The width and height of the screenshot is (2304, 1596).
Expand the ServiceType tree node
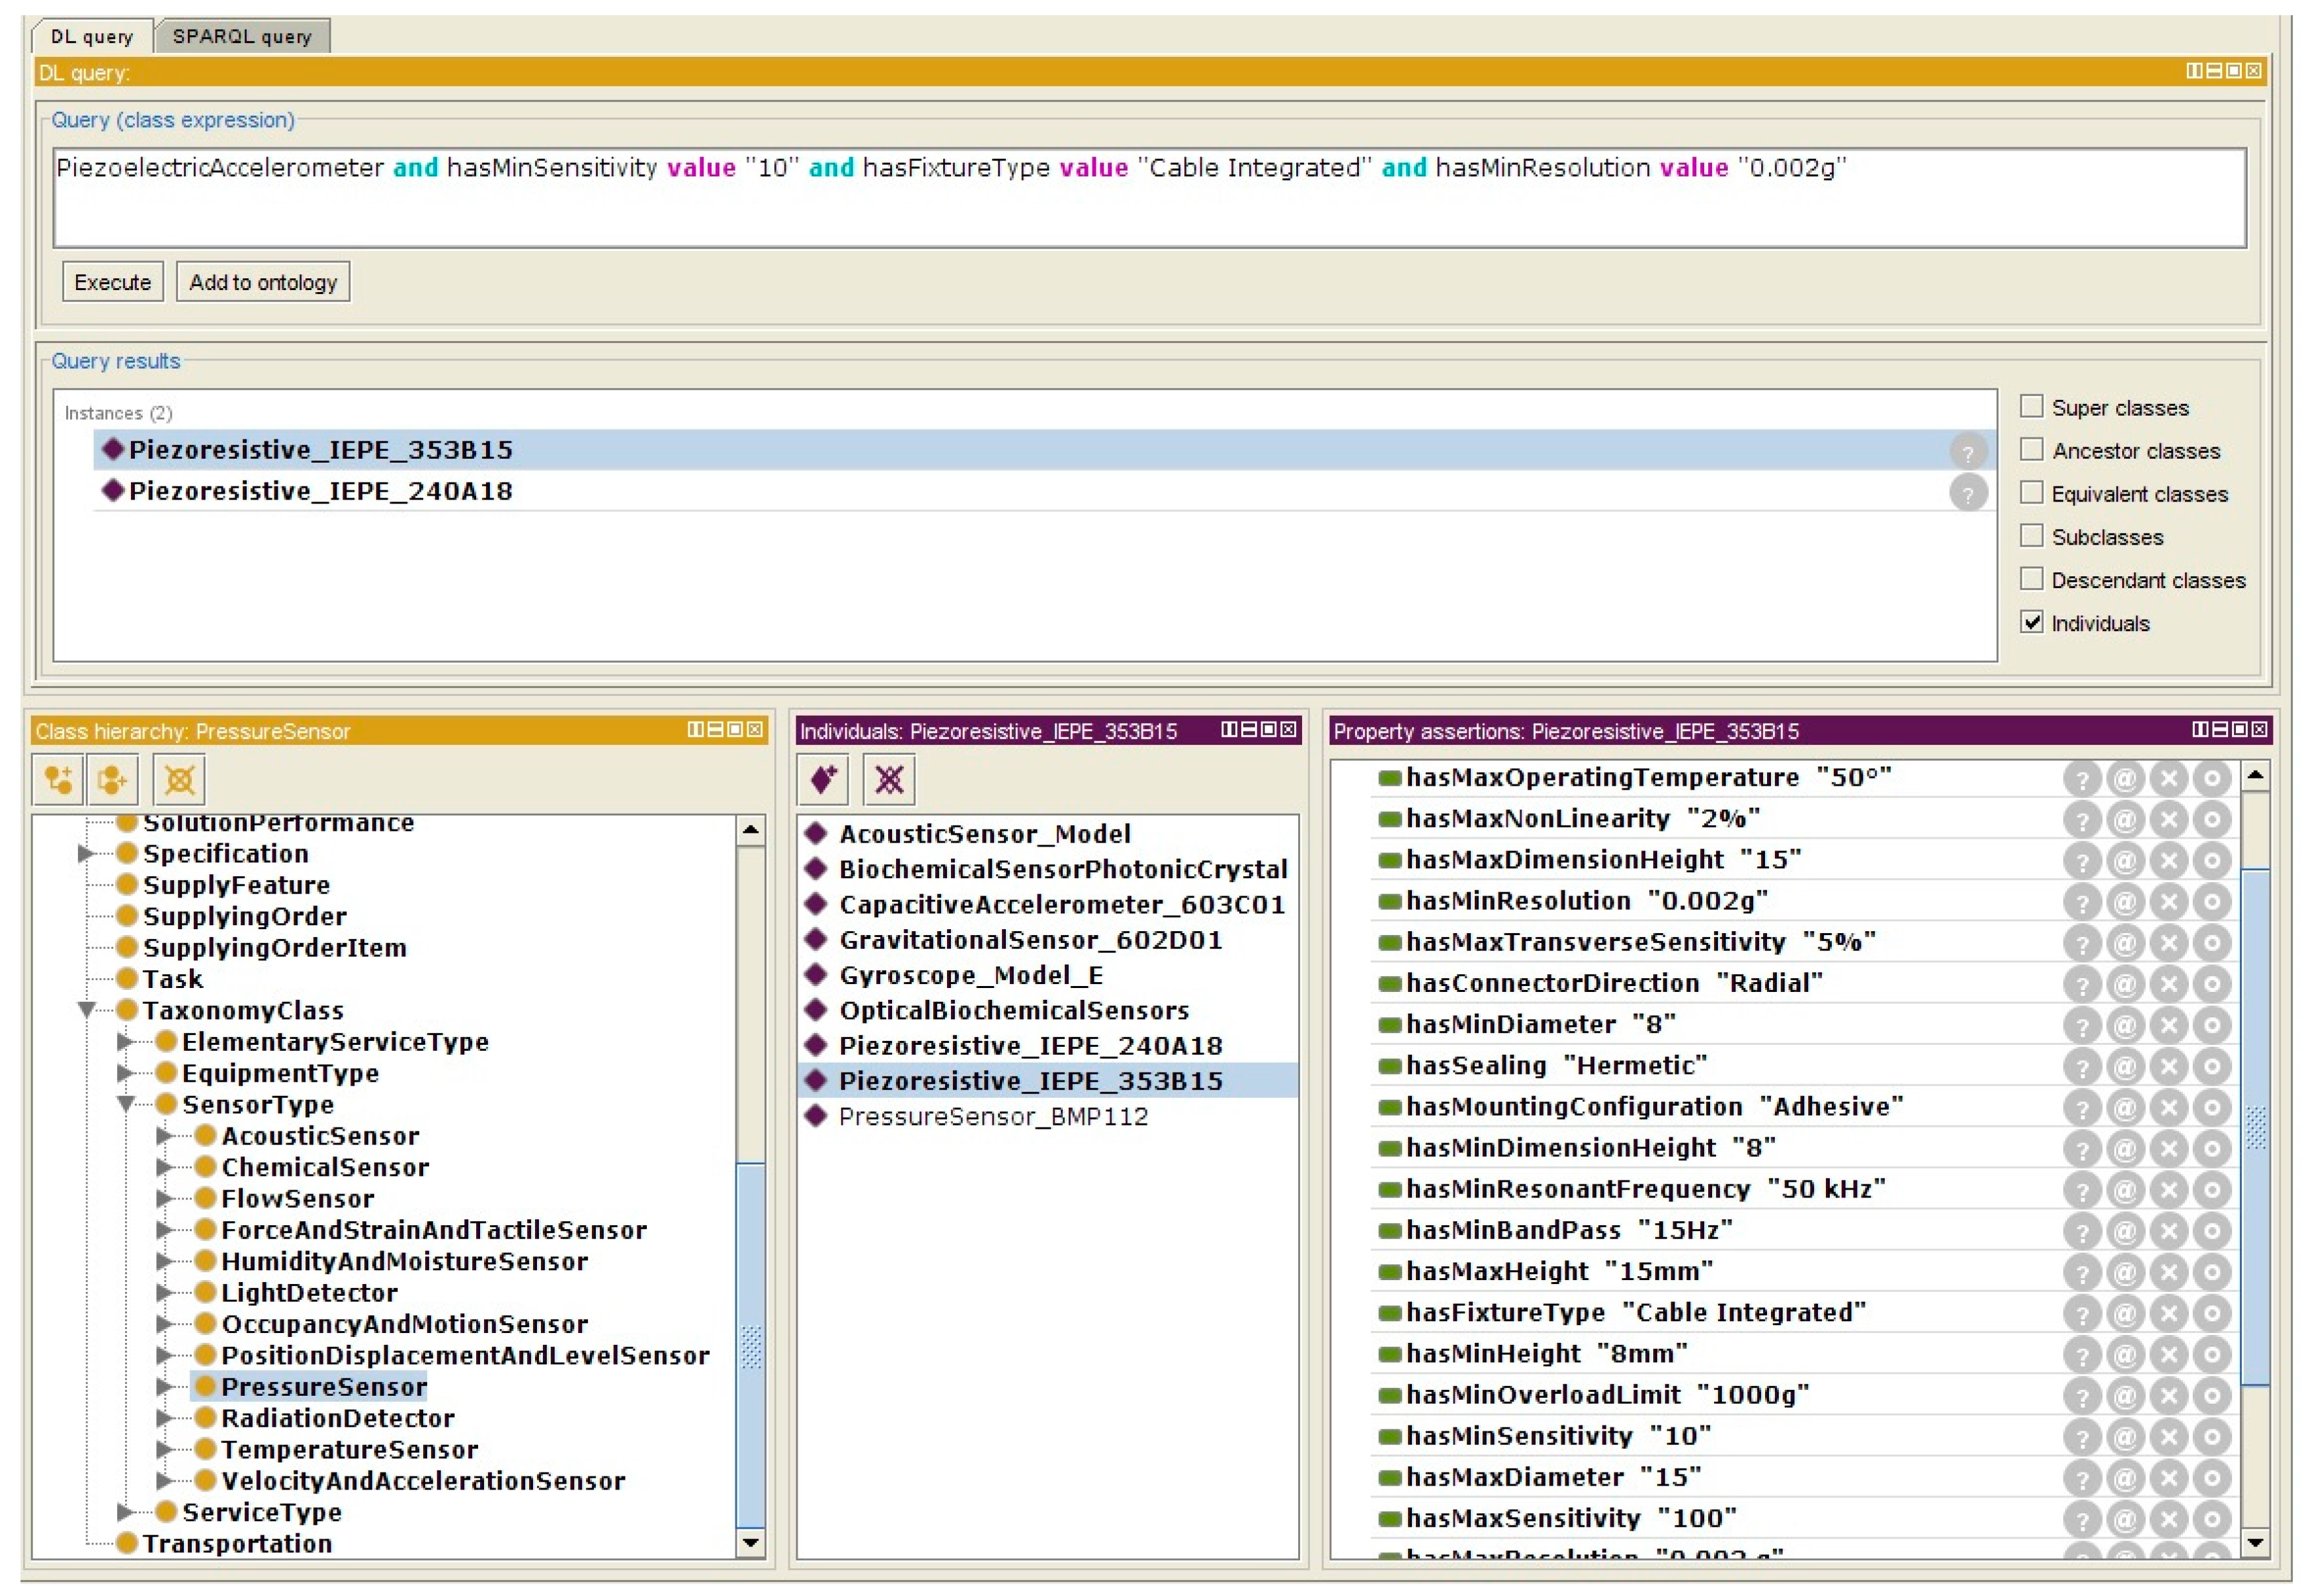[125, 1512]
